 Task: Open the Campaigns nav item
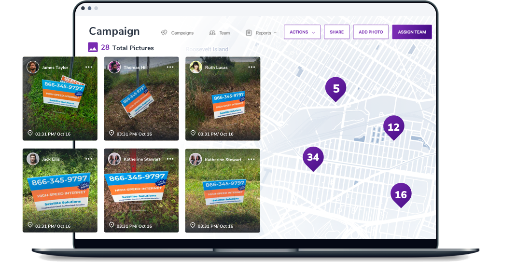pos(177,33)
